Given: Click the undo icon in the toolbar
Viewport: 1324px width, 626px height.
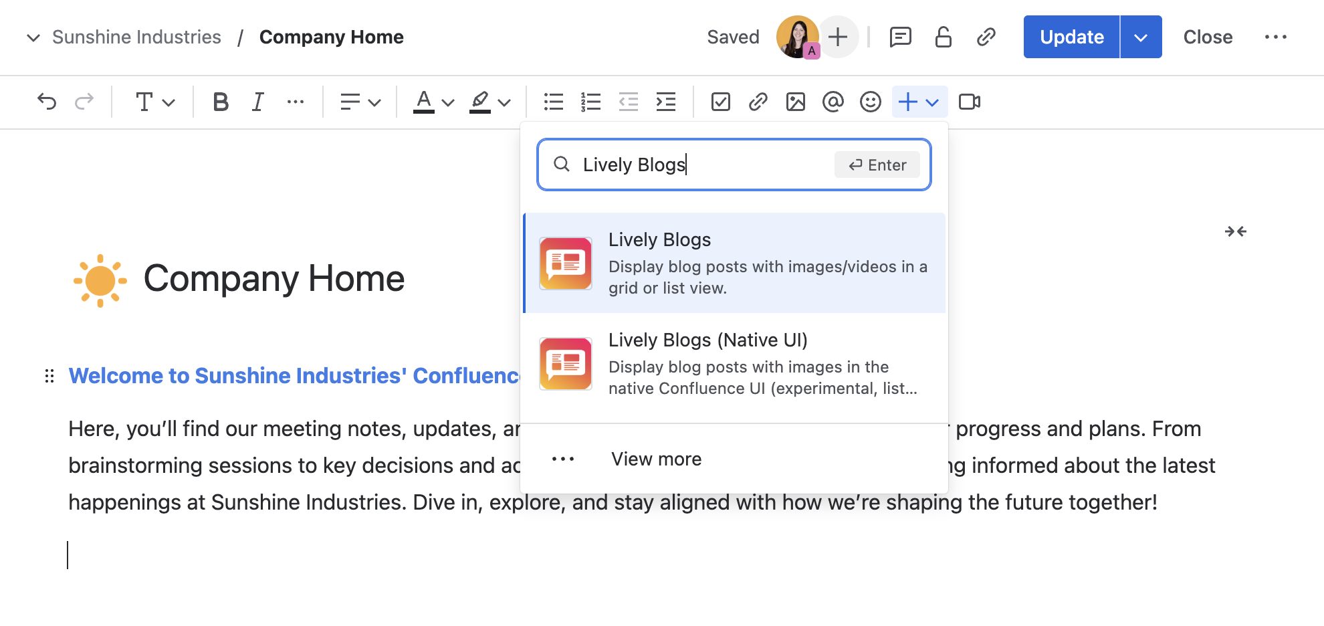Looking at the screenshot, I should pyautogui.click(x=46, y=102).
